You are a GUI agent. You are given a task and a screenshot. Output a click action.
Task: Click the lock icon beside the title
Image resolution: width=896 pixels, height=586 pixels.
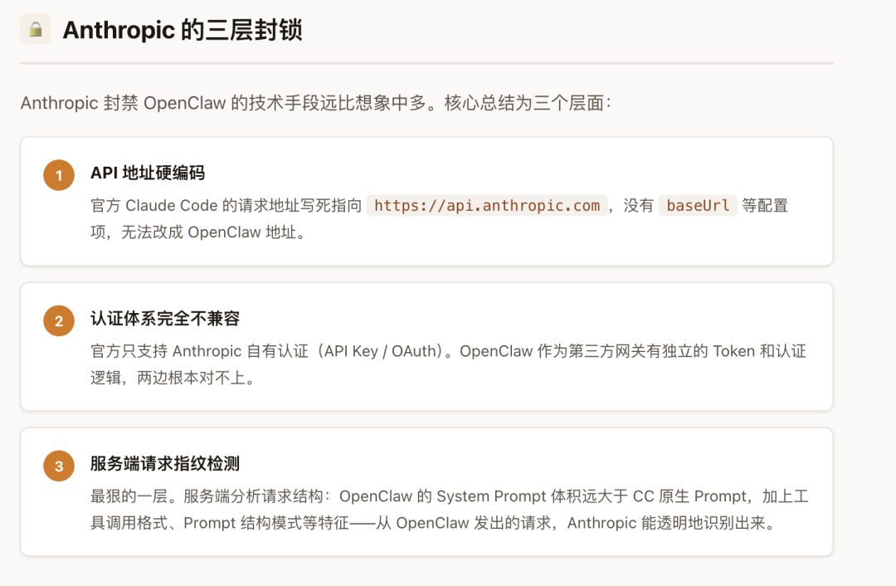pos(36,30)
